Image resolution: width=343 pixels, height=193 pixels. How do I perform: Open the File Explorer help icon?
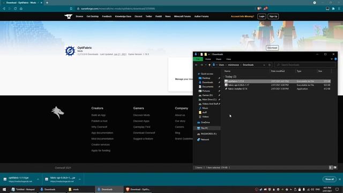335,59
